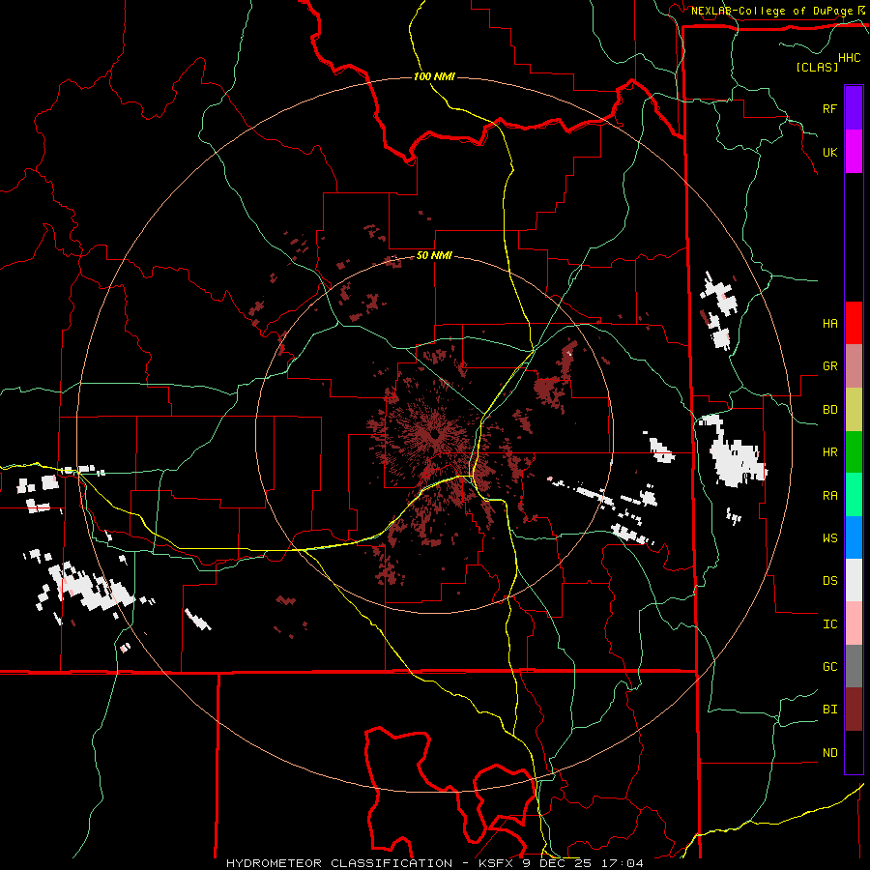The height and width of the screenshot is (870, 870).
Task: Click the HHC product label
Action: [x=850, y=58]
